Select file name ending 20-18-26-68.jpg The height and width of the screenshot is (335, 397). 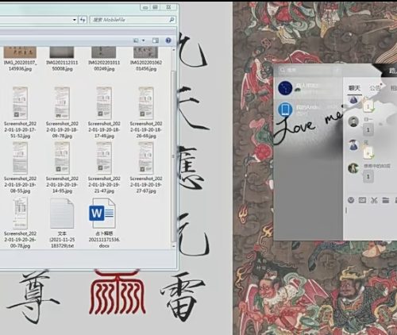point(146,129)
